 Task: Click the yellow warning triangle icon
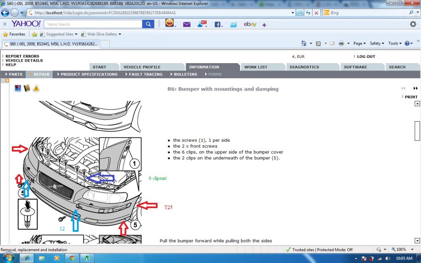pos(36,88)
